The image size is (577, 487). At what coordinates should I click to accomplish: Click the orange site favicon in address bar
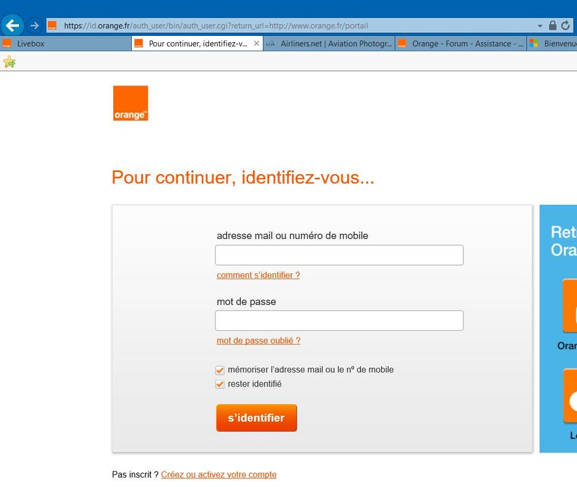(x=52, y=25)
